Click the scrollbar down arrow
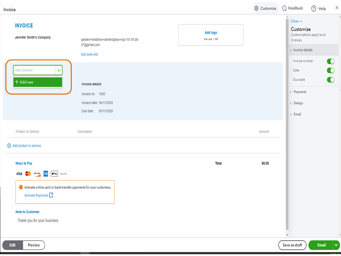The width and height of the screenshot is (341, 256). point(287,235)
